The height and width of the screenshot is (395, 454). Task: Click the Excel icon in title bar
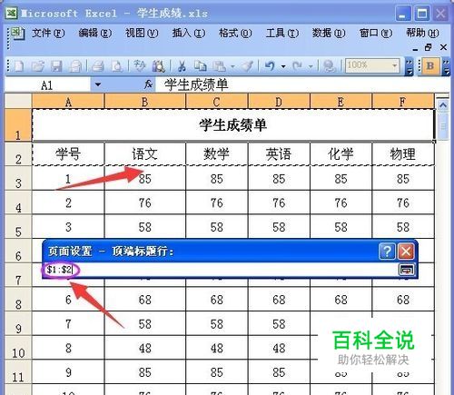click(x=12, y=13)
